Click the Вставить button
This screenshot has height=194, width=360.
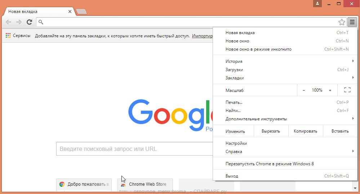[x=340, y=131]
